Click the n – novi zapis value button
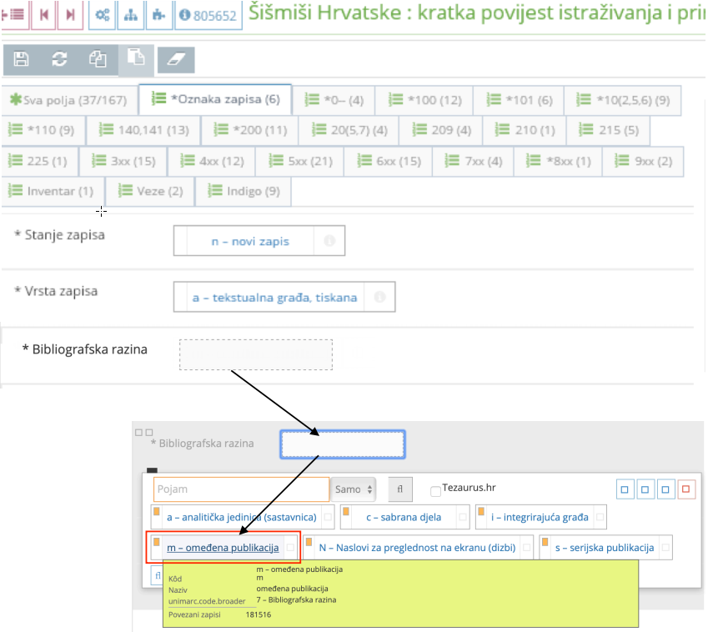Screen dimensions: 708x632 coord(250,241)
